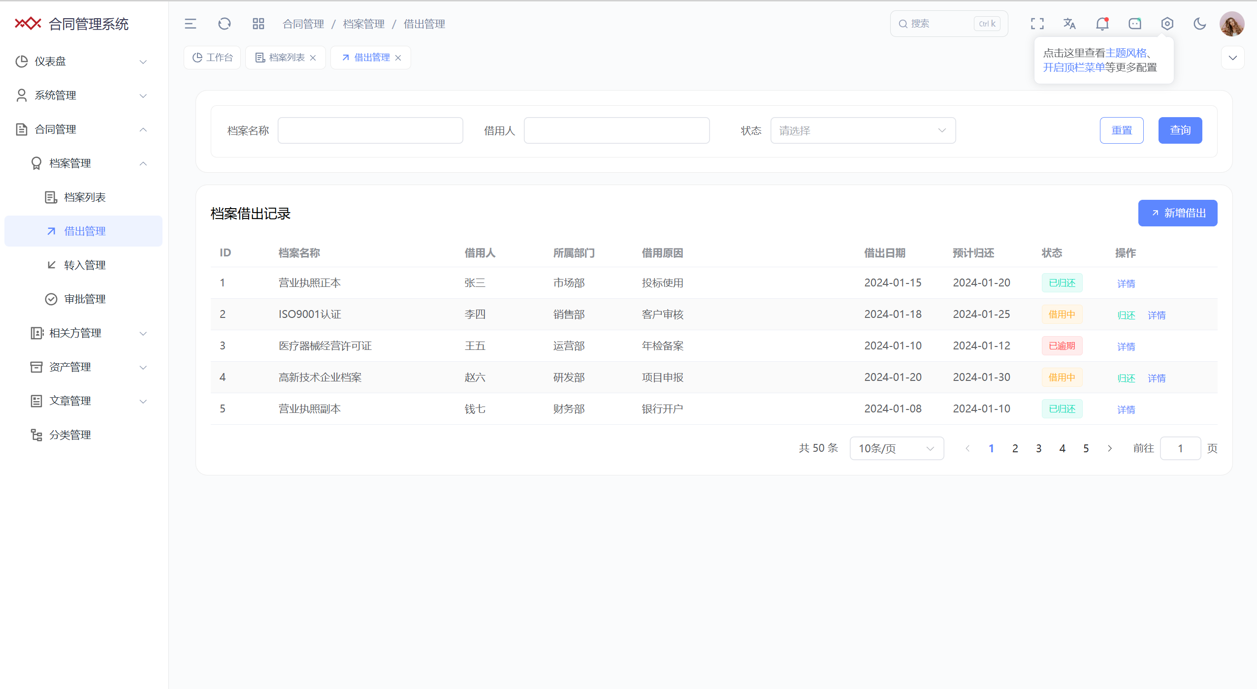Expand the 系统管理 menu
The image size is (1257, 689).
pyautogui.click(x=83, y=95)
